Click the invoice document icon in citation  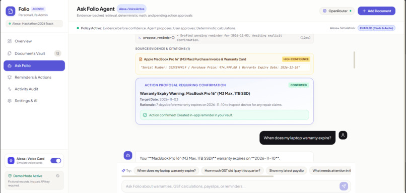click(x=141, y=59)
